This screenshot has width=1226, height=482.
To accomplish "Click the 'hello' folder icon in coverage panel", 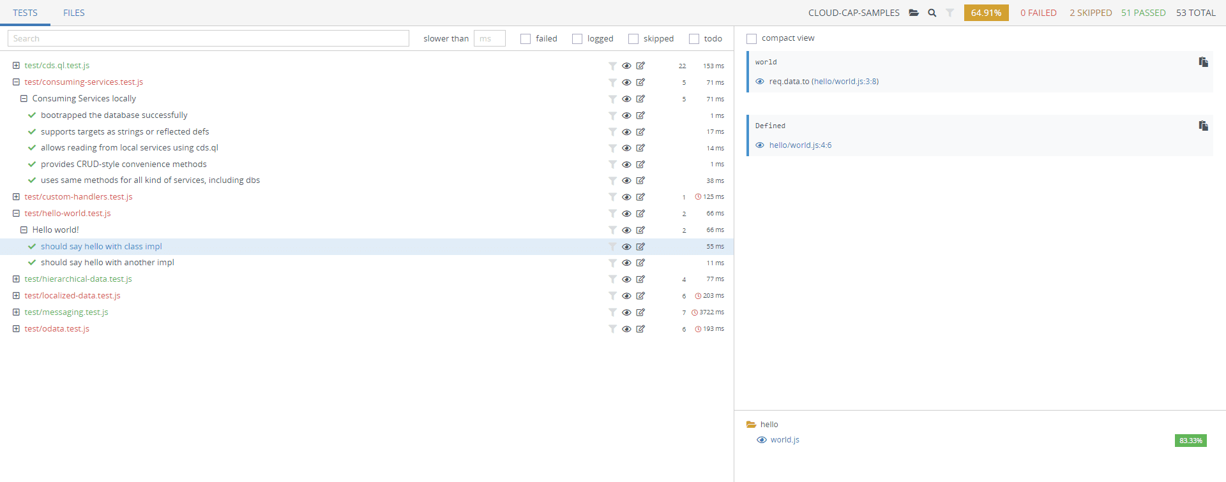I will (x=751, y=425).
